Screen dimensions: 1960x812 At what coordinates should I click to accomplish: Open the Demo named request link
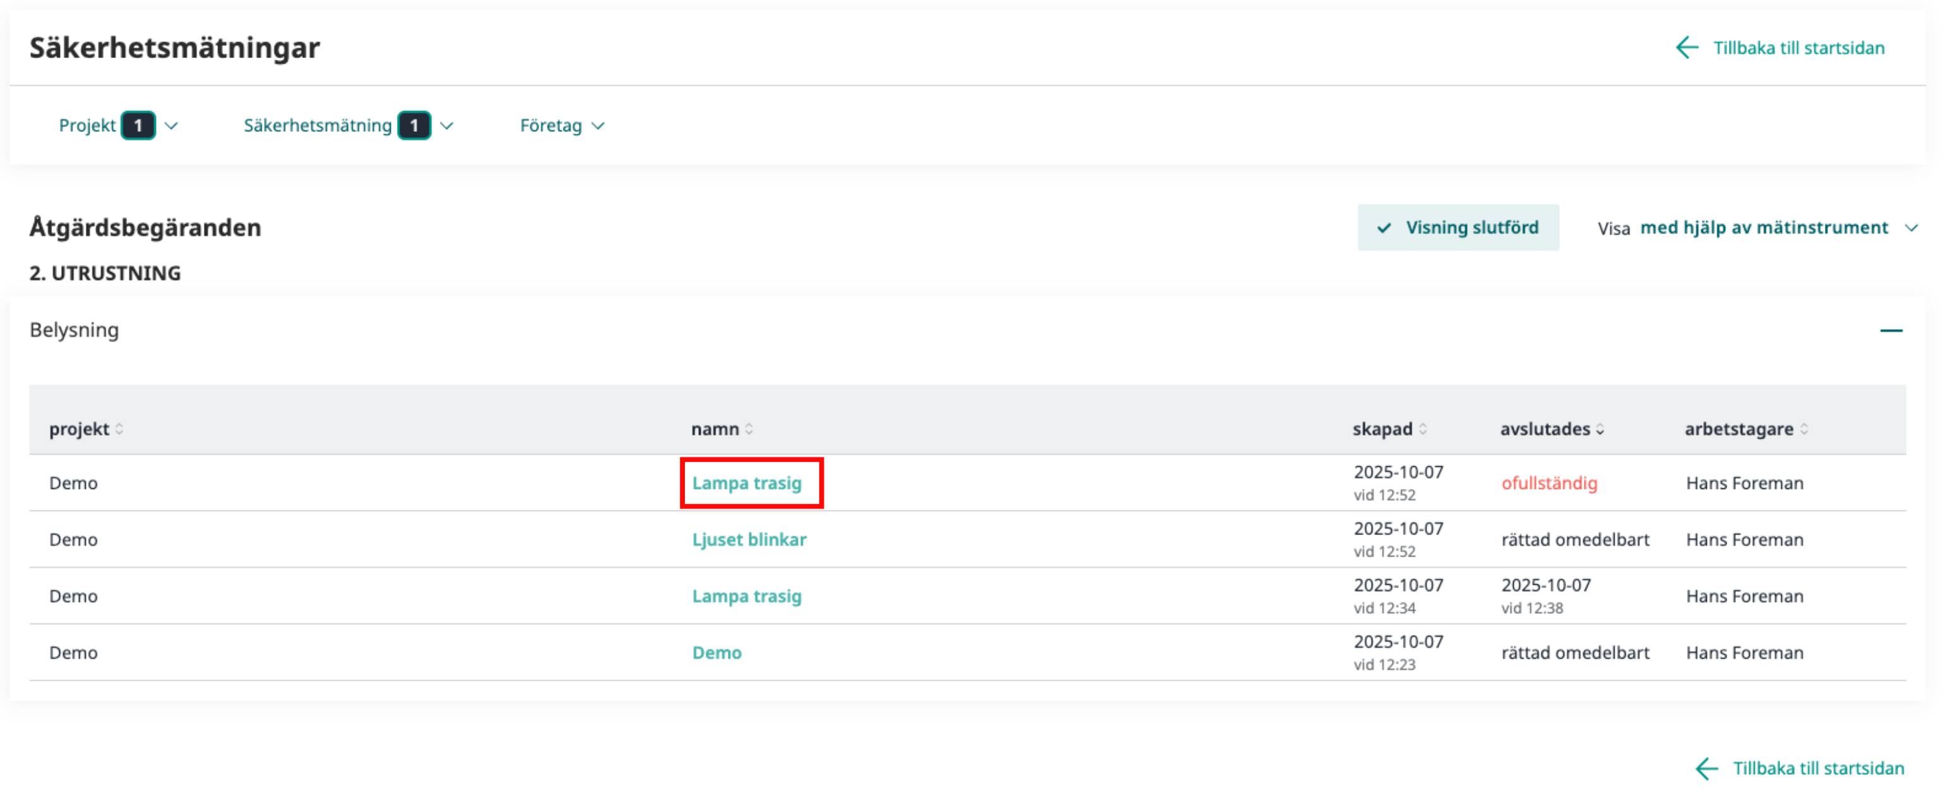(x=716, y=653)
